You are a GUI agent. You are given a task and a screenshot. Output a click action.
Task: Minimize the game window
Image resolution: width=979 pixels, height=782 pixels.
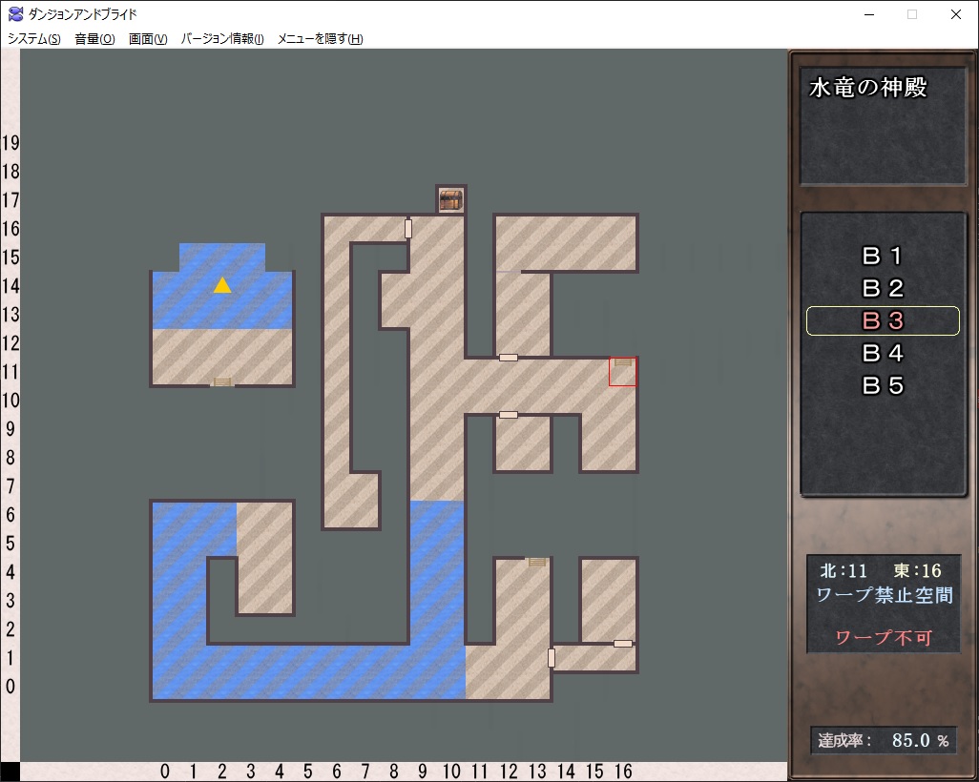coord(869,14)
